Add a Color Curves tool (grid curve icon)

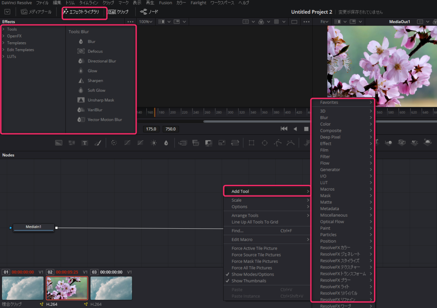tap(127, 143)
